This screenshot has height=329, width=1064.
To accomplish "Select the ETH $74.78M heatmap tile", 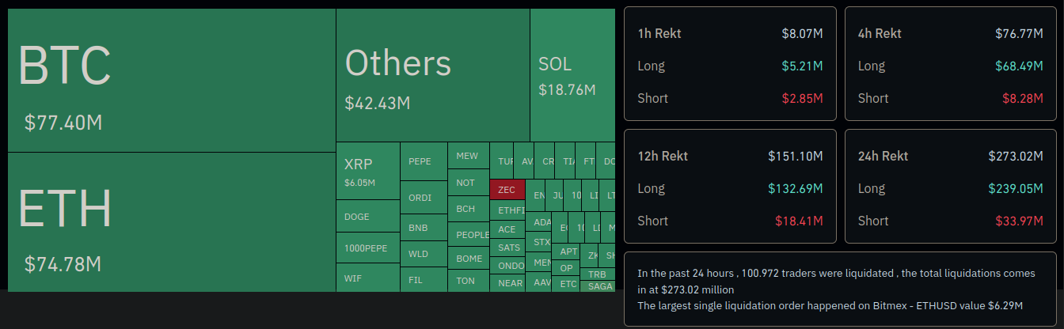I will (171, 221).
